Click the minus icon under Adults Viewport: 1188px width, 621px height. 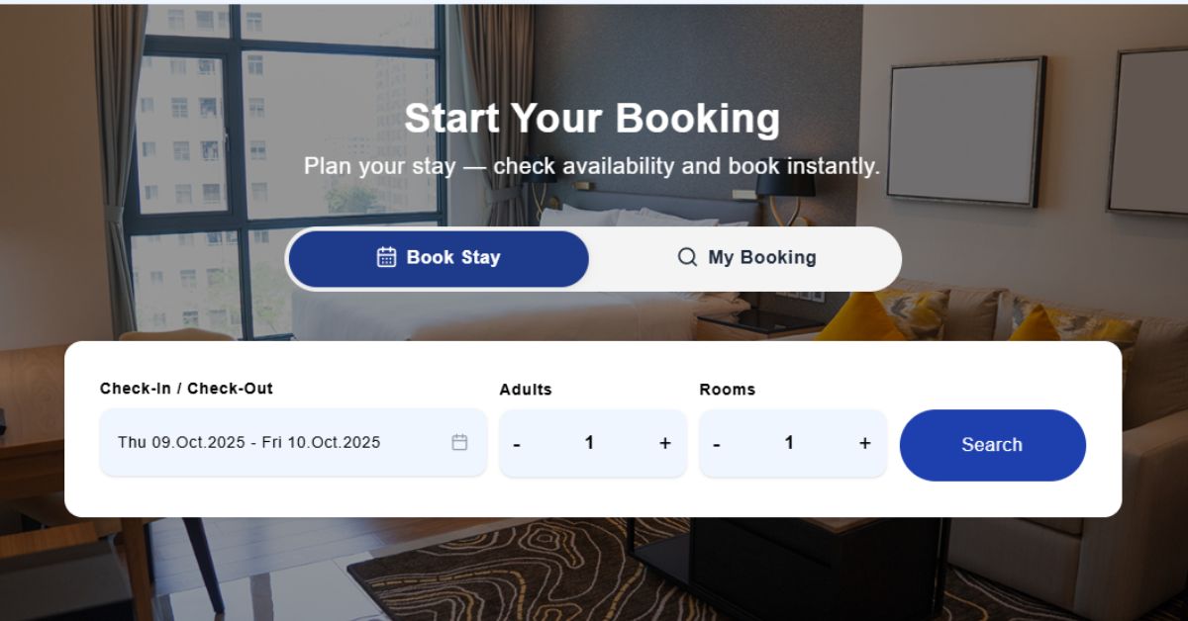click(515, 443)
